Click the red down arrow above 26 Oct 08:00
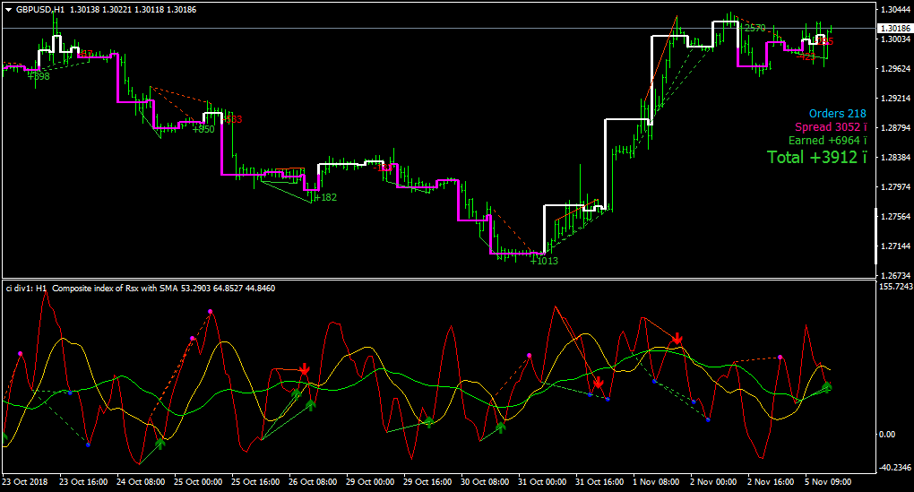The height and width of the screenshot is (492, 914). (305, 369)
